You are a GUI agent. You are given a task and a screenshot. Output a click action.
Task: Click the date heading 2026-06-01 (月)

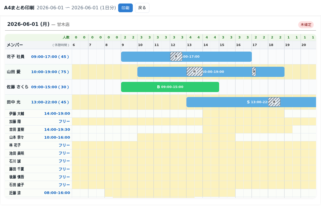28,24
